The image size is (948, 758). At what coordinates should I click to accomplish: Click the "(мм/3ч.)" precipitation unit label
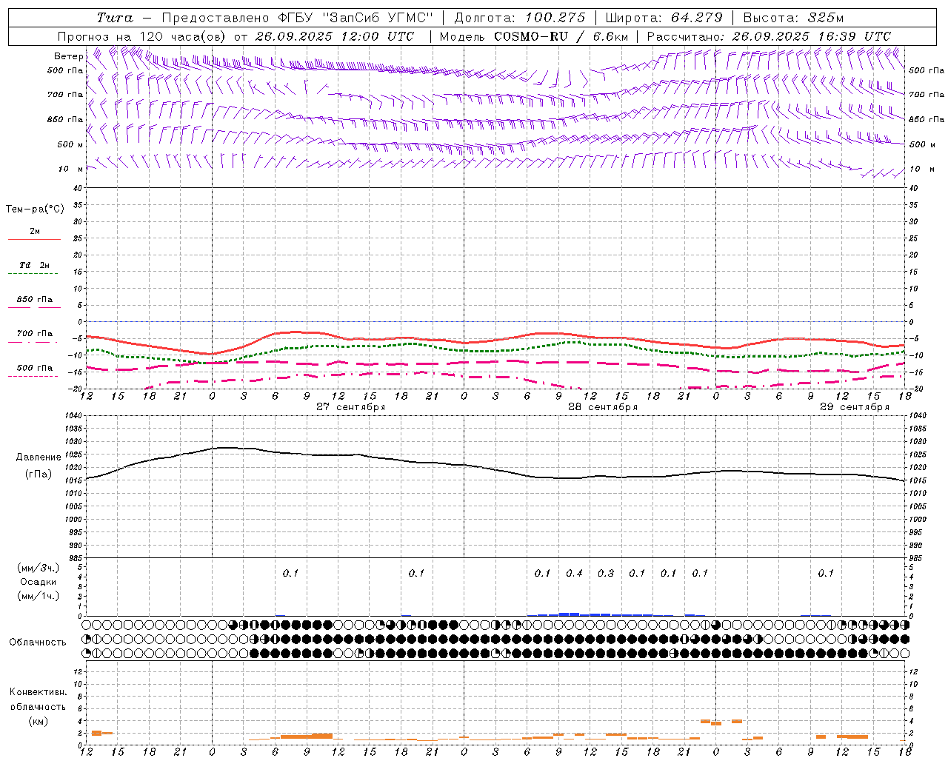coord(39,568)
